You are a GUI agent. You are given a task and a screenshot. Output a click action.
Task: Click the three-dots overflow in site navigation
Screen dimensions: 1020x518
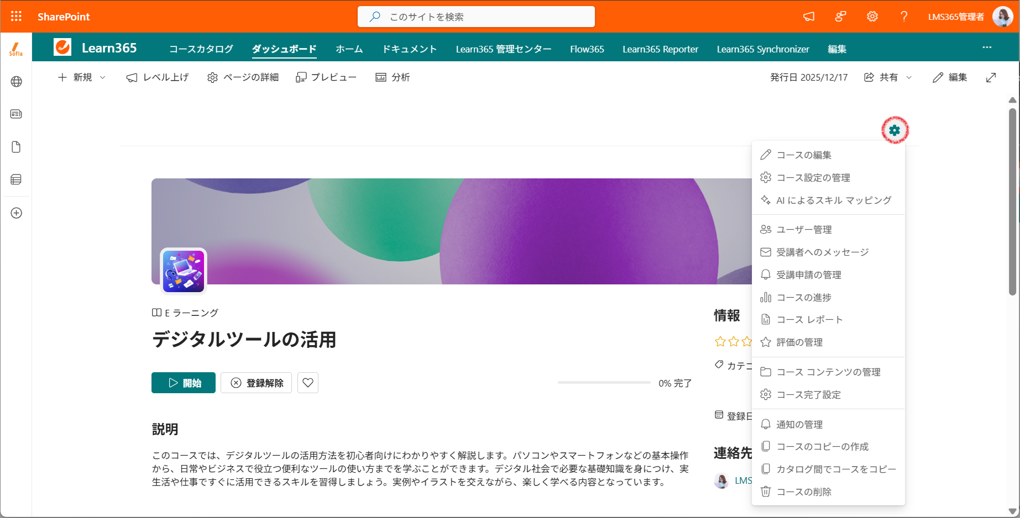(x=987, y=47)
